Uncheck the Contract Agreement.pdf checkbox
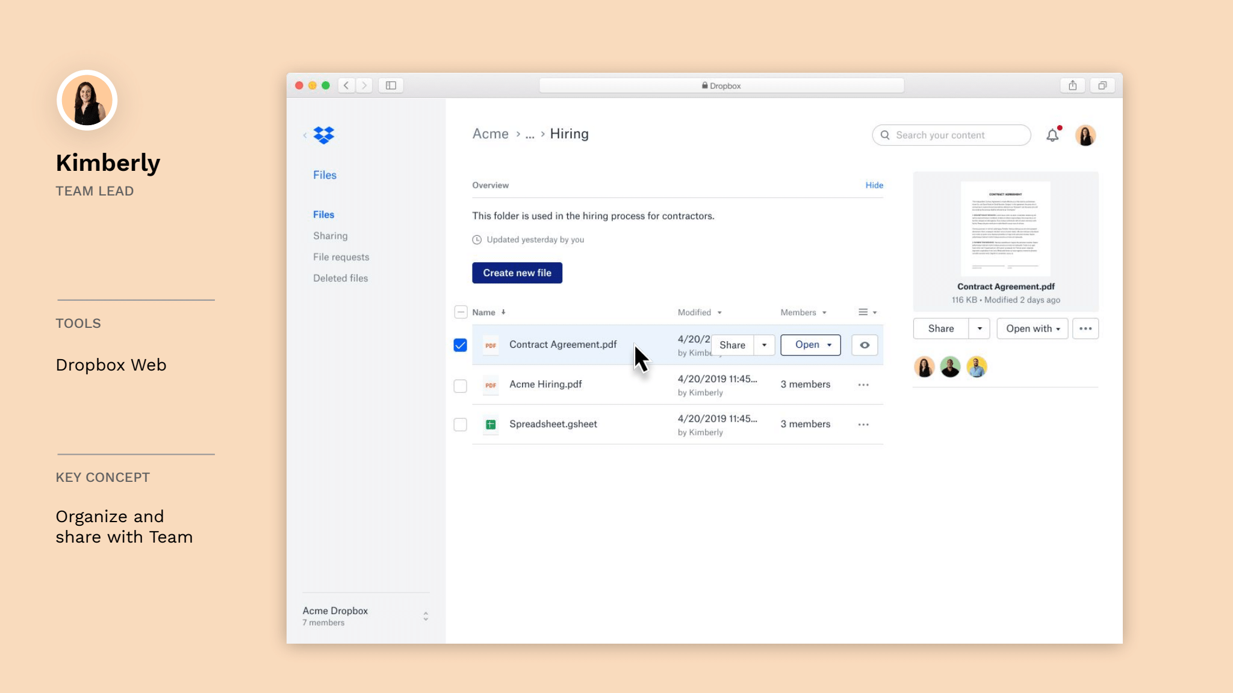Screen dimensions: 1233x693 point(461,345)
